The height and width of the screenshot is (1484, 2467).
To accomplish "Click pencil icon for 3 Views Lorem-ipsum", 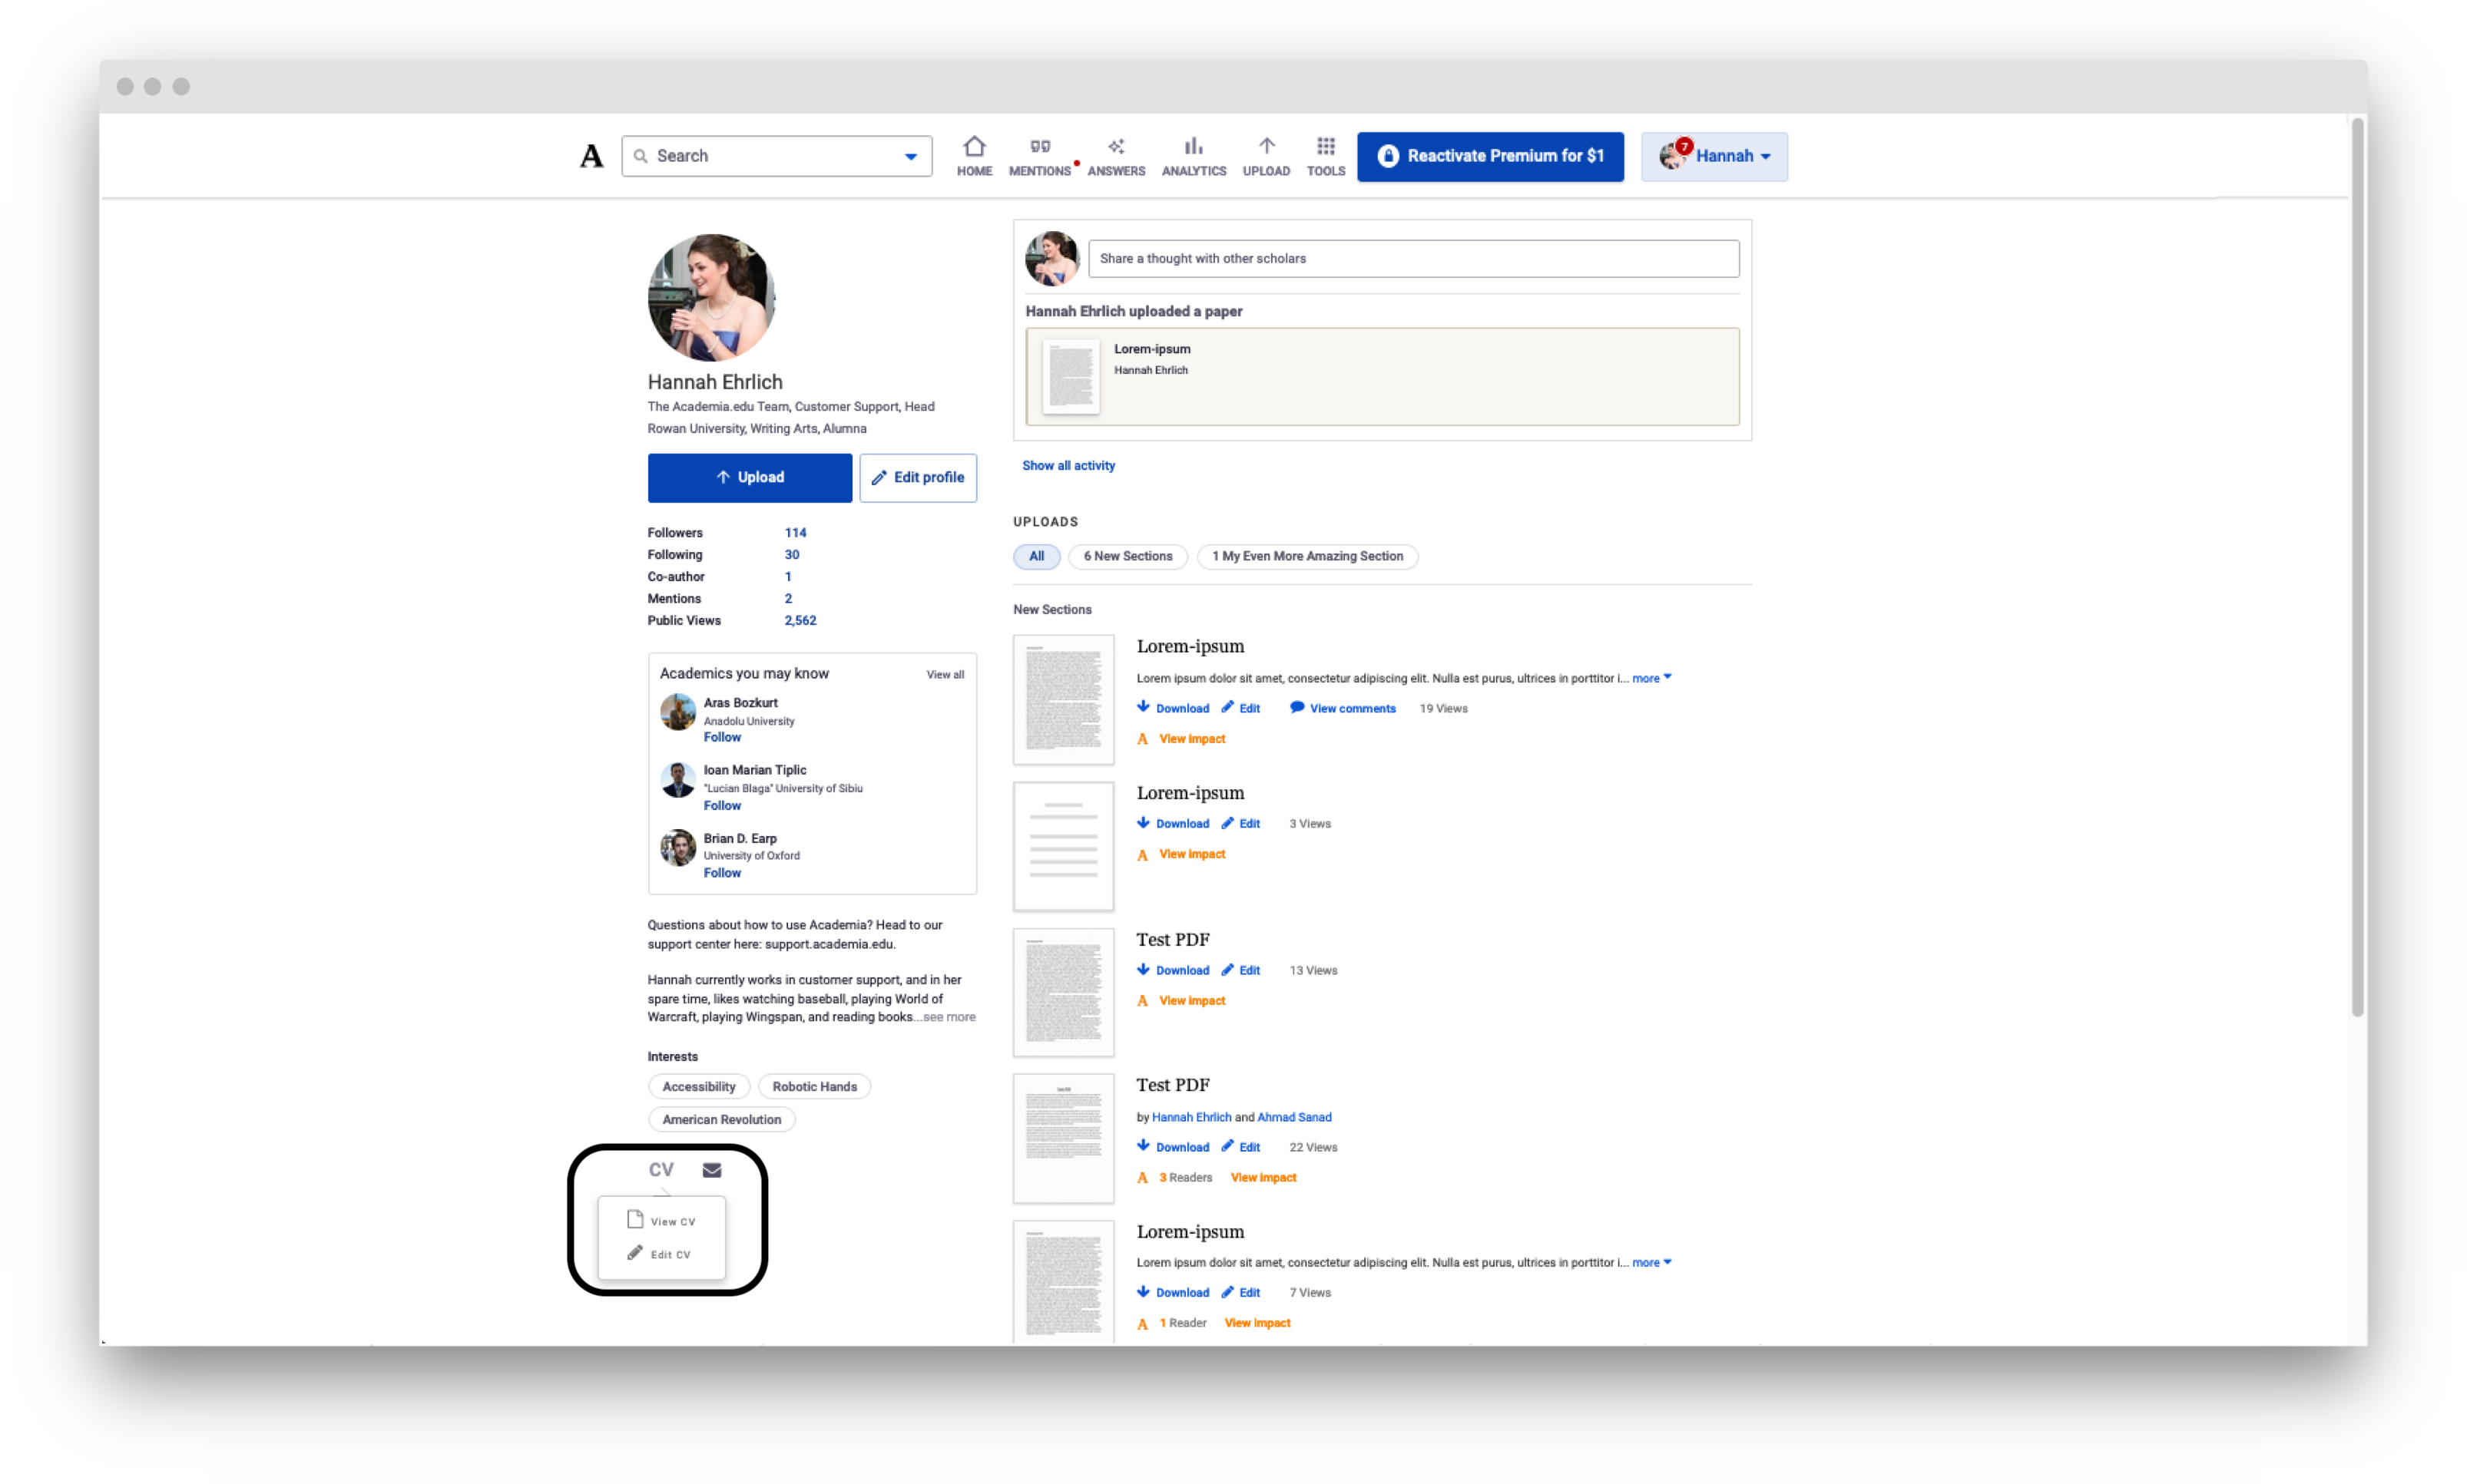I will tap(1227, 823).
